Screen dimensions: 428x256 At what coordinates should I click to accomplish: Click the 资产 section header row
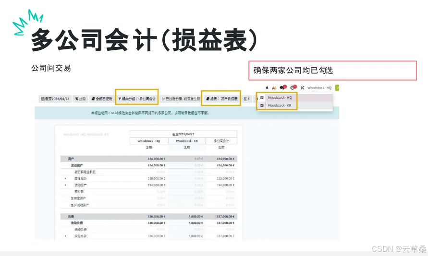coord(149,159)
